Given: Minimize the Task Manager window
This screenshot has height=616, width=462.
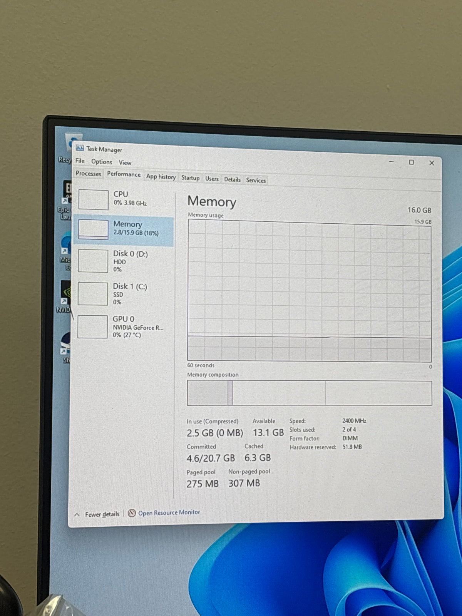Looking at the screenshot, I should click(x=392, y=162).
